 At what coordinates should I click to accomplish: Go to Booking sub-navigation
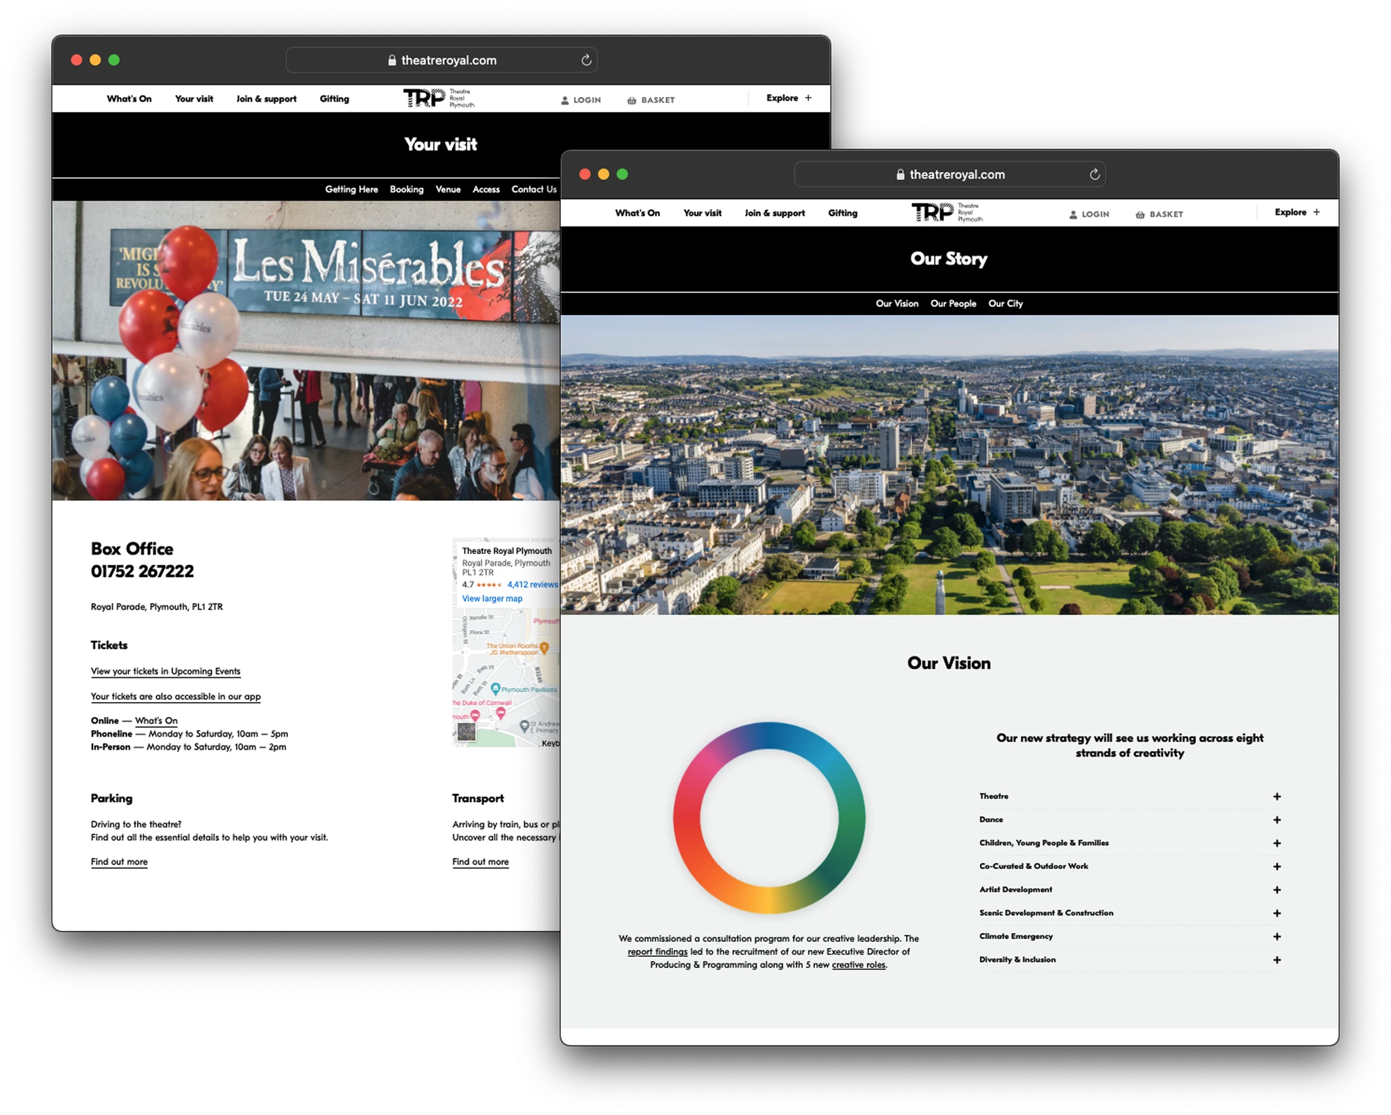coord(406,189)
